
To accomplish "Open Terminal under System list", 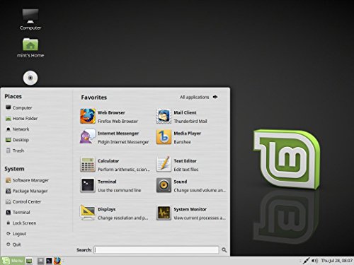I will coord(18,213).
